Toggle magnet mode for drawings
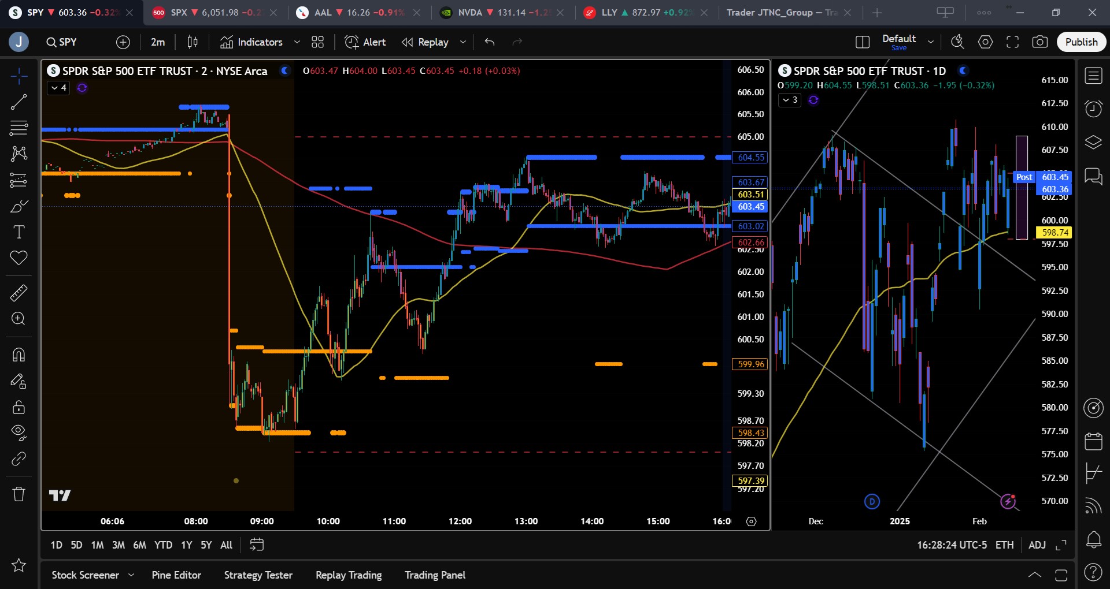 tap(18, 355)
